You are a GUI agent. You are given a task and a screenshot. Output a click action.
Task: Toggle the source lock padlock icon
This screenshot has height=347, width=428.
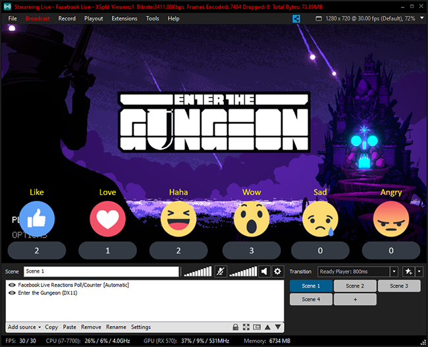[x=235, y=327]
